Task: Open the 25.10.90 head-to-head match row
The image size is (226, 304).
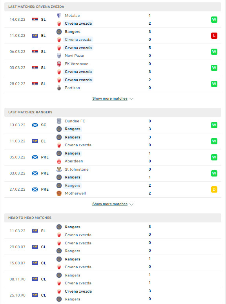Action: pos(113,295)
